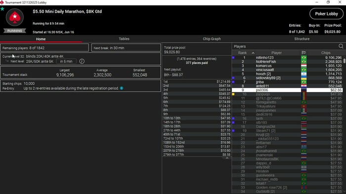Click the smallest stack value 552,048
Viewport: 346px width, 194px height.
point(140,75)
